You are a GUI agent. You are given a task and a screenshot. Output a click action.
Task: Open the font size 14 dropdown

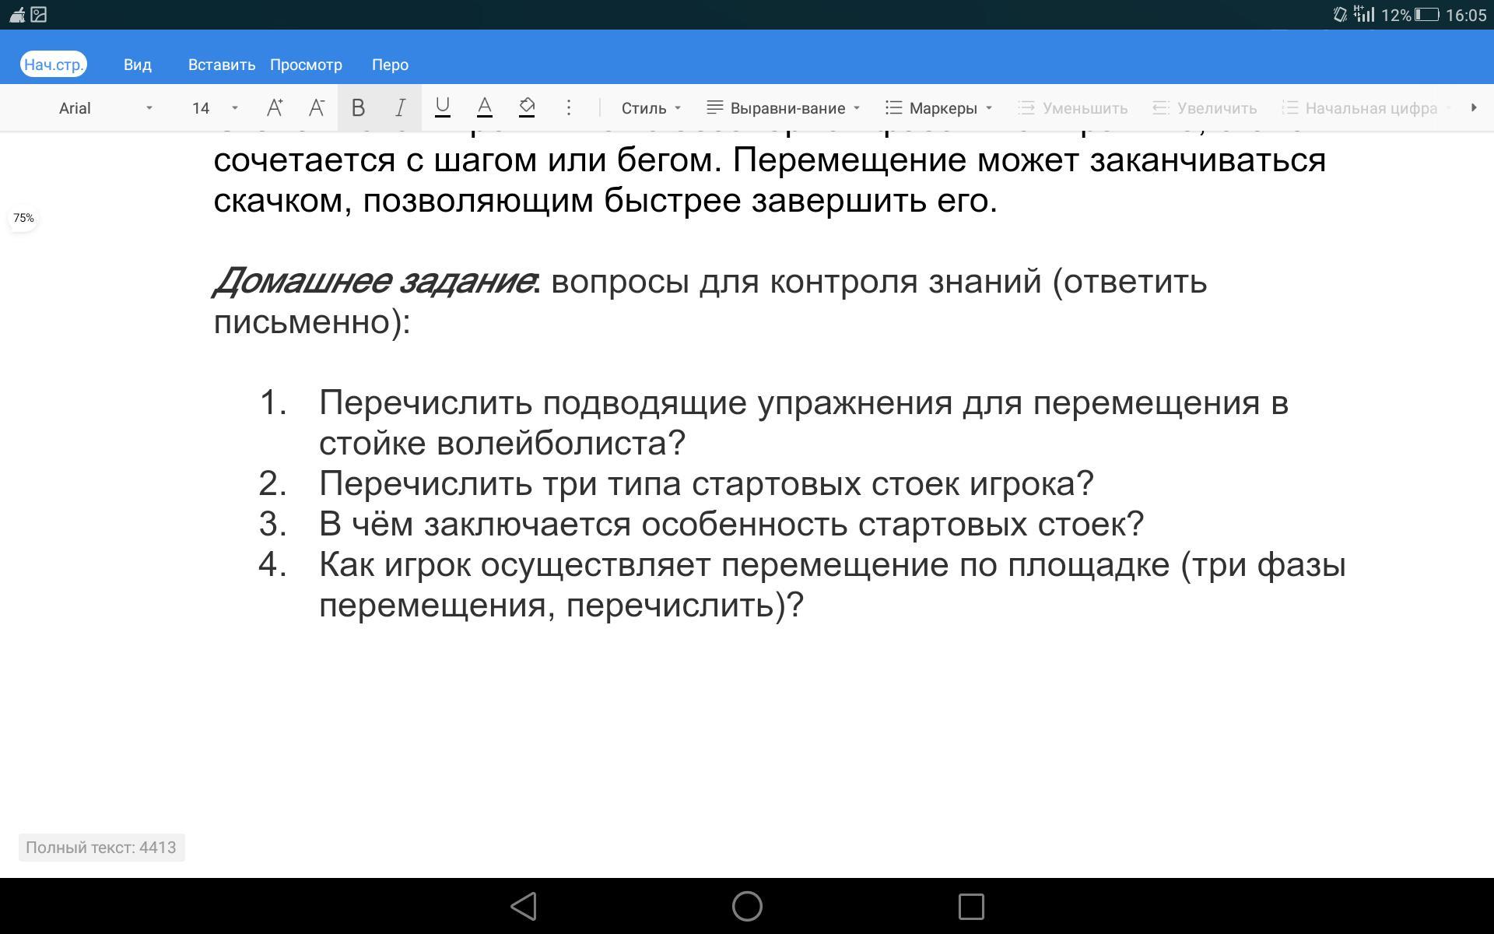click(214, 107)
